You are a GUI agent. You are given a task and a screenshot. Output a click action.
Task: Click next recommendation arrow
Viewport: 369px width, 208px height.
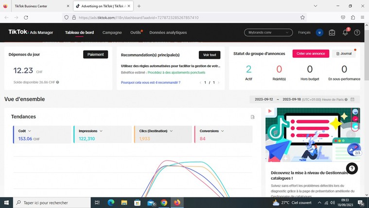tap(219, 83)
